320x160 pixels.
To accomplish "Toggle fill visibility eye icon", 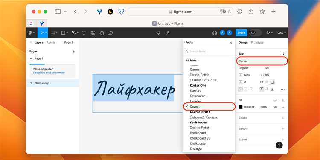I will pyautogui.click(x=276, y=107).
